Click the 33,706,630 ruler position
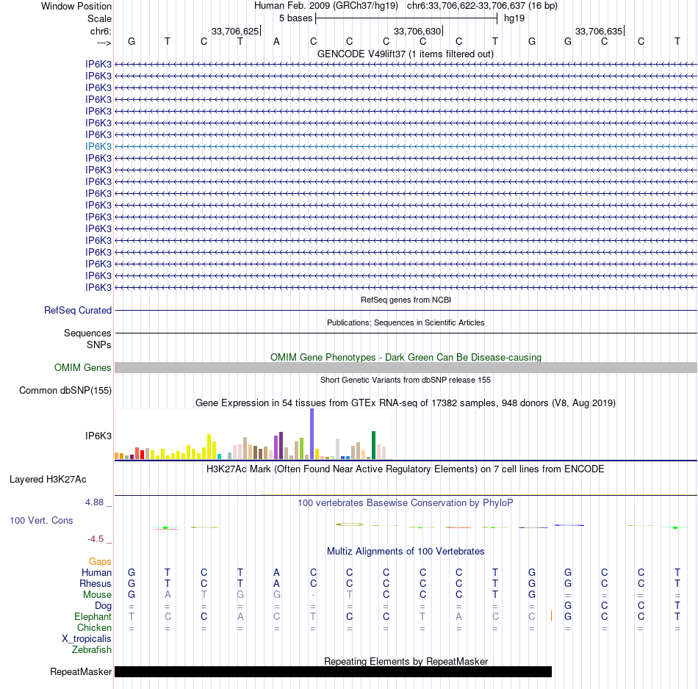Screen dimensions: 698x689 (x=417, y=31)
